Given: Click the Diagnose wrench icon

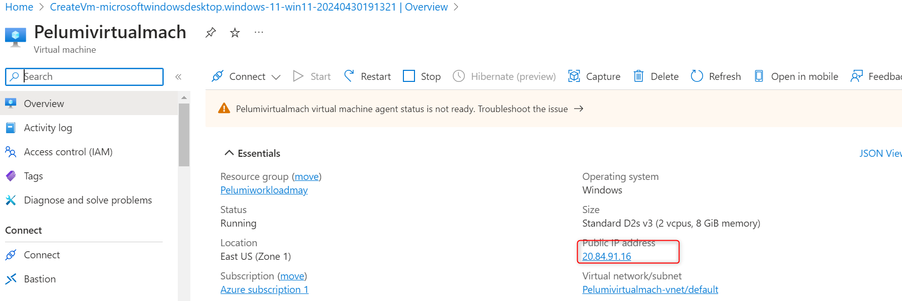Looking at the screenshot, I should 11,200.
